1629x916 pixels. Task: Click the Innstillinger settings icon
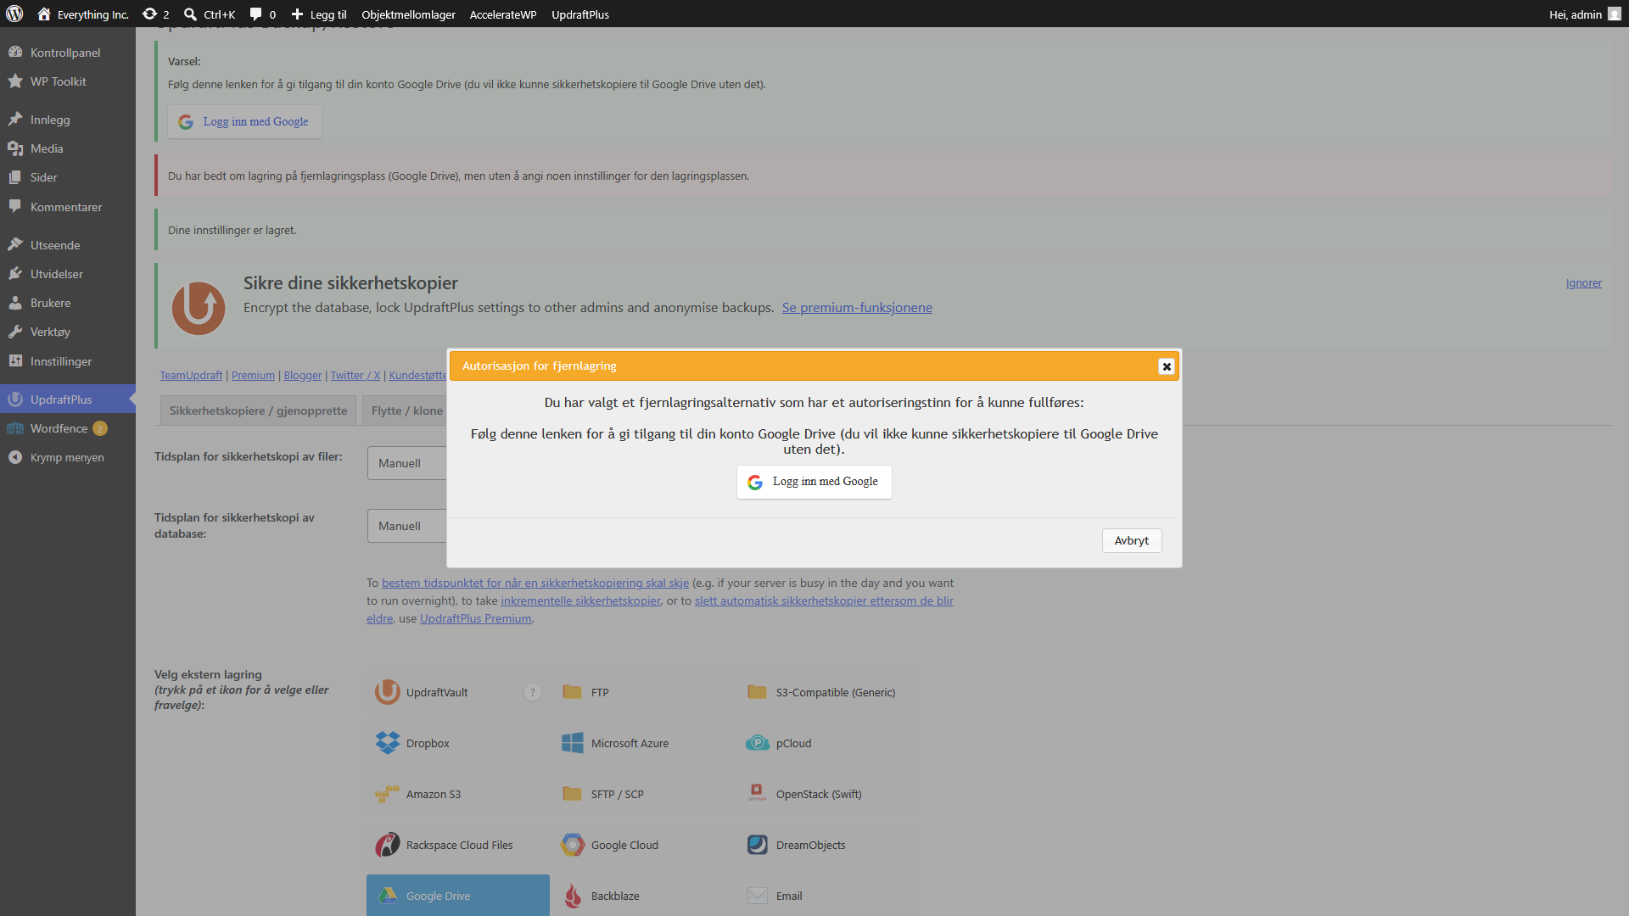pos(15,361)
